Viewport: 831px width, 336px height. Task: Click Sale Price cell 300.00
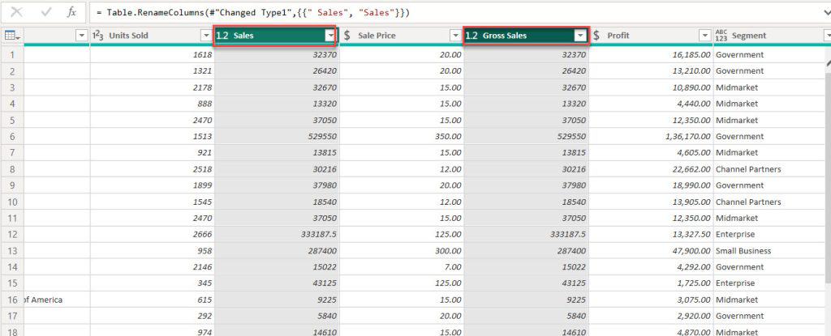pos(402,250)
